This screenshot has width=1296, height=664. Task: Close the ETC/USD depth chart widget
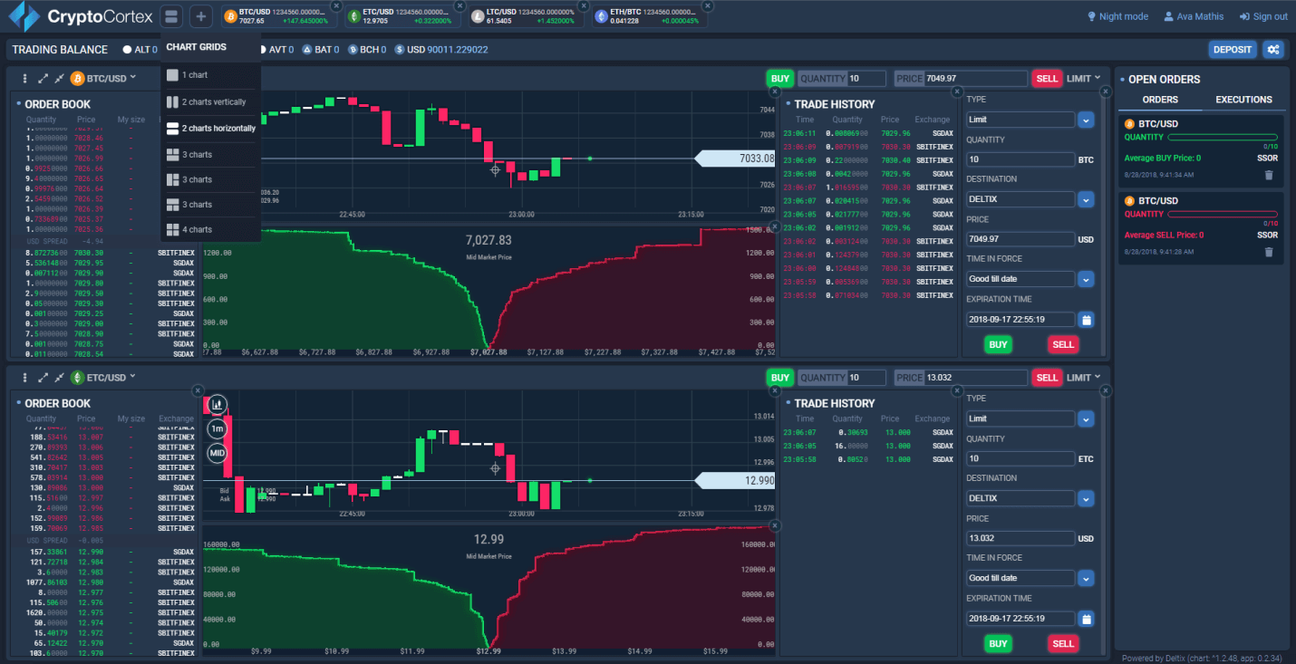coord(775,524)
